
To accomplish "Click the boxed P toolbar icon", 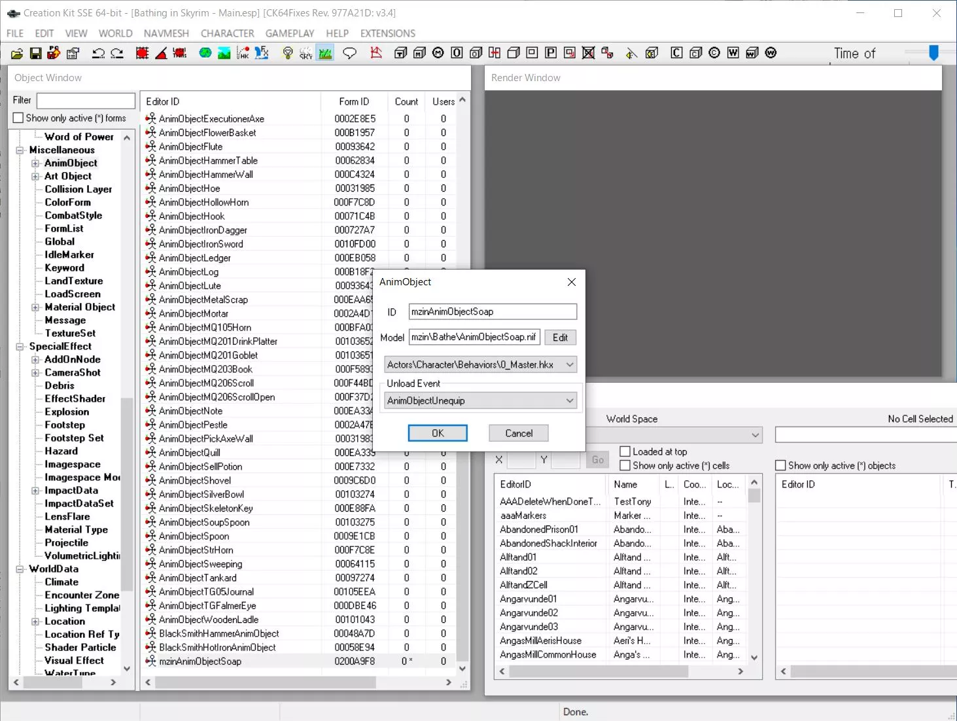I will pos(551,53).
